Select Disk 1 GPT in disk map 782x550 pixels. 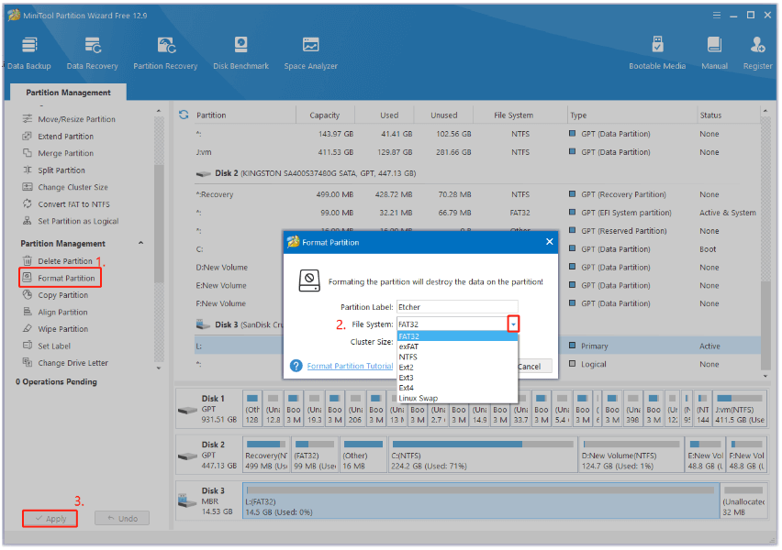[209, 409]
